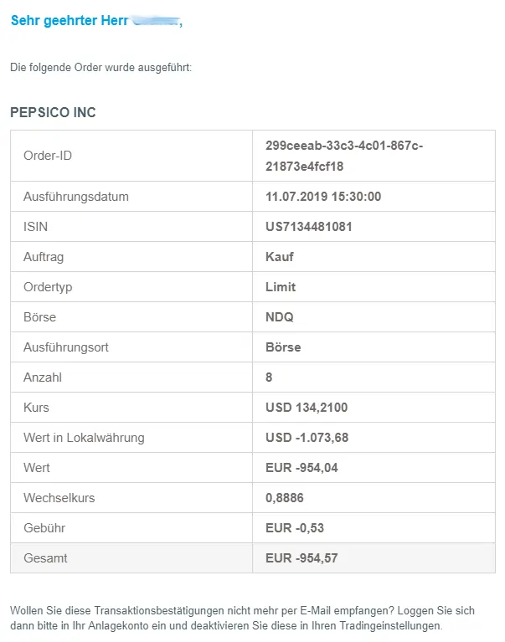Click the Börse value NDQ

pyautogui.click(x=280, y=317)
